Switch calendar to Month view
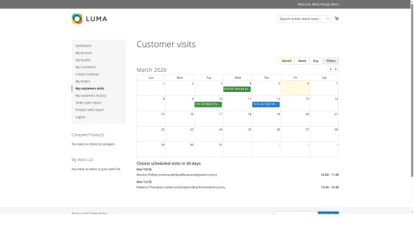The image size is (414, 233). [x=287, y=61]
